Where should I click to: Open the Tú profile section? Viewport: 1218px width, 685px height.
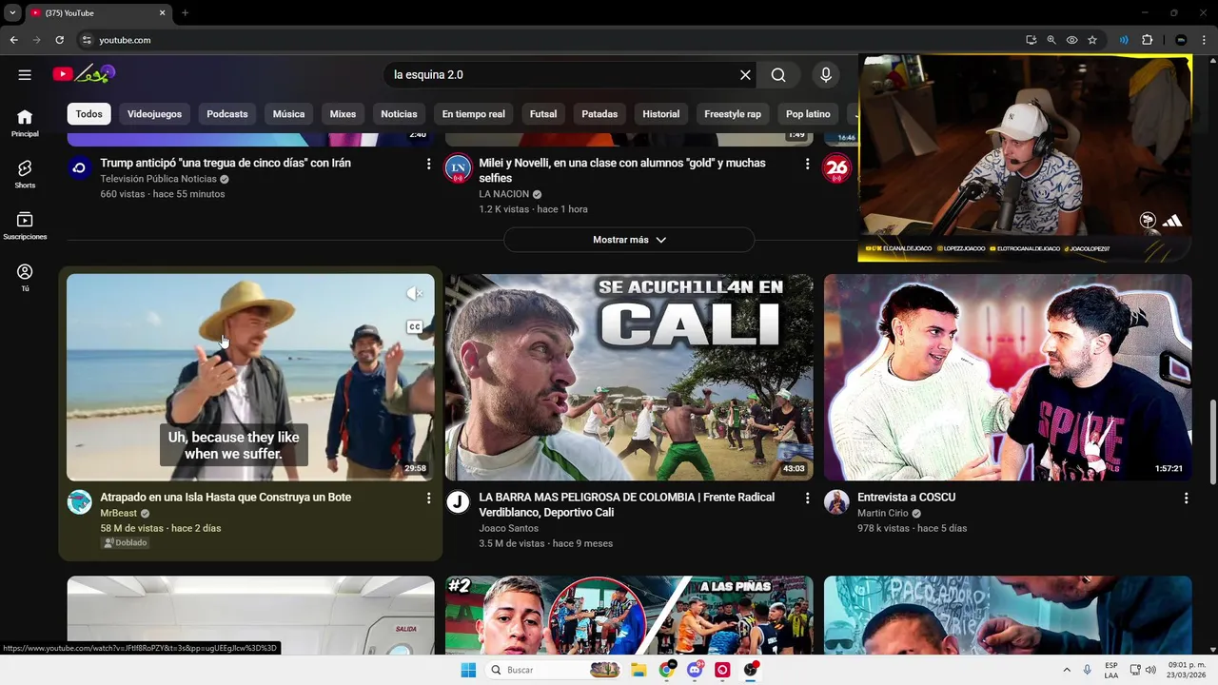pos(25,277)
